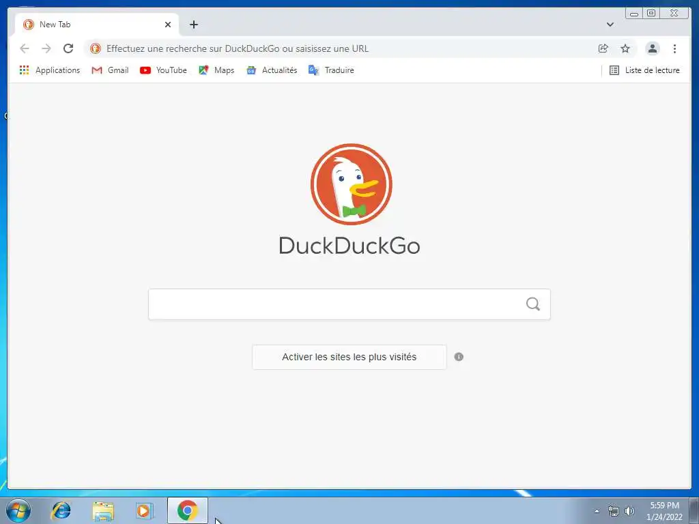Open the YouTube bookmark
This screenshot has width=699, height=524.
tap(163, 70)
